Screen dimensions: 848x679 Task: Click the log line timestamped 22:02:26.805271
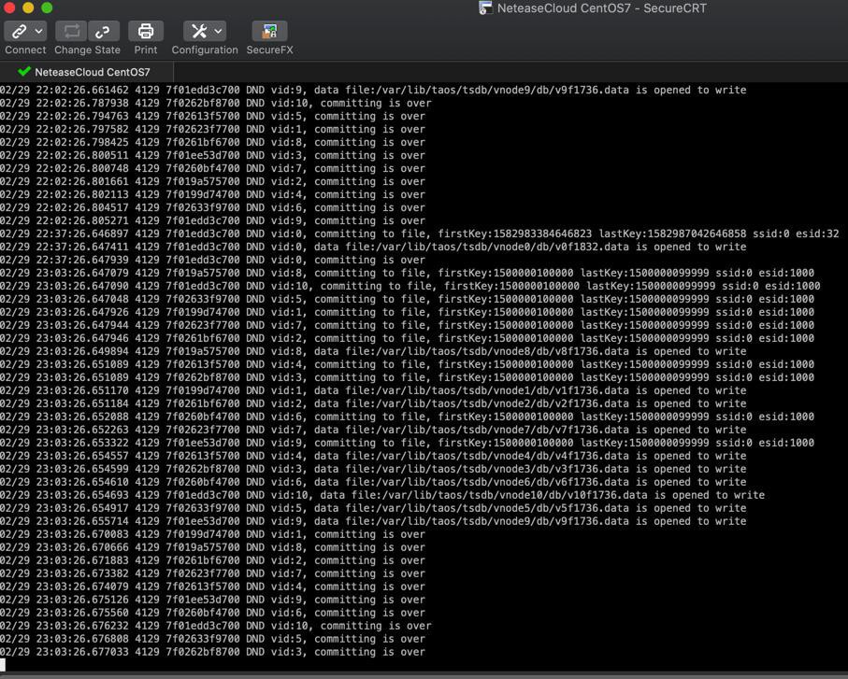tap(212, 221)
